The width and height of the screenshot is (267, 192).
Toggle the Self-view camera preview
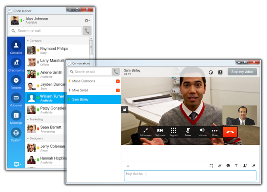click(160, 132)
